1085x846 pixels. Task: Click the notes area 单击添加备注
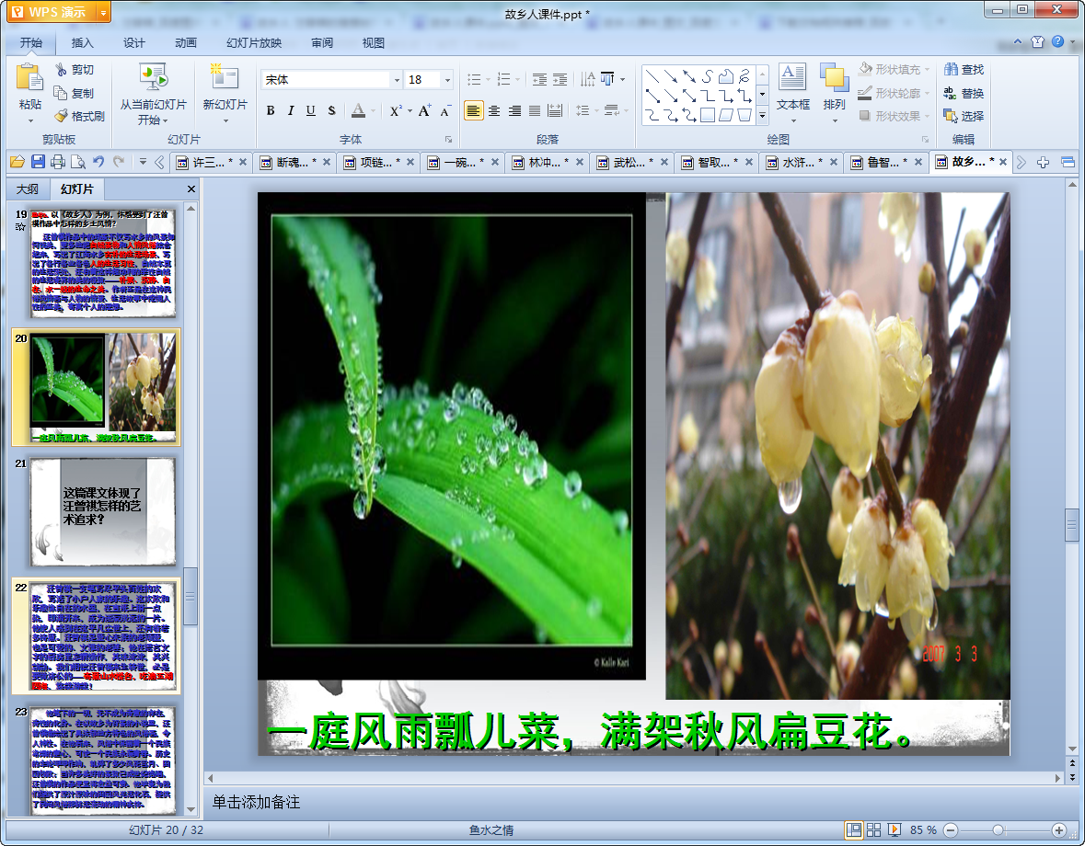(256, 802)
